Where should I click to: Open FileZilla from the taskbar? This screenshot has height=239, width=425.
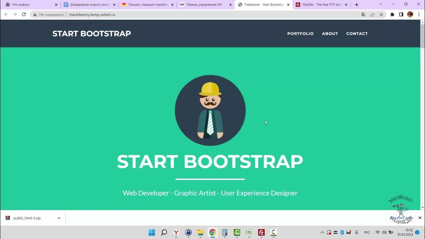coord(261,232)
